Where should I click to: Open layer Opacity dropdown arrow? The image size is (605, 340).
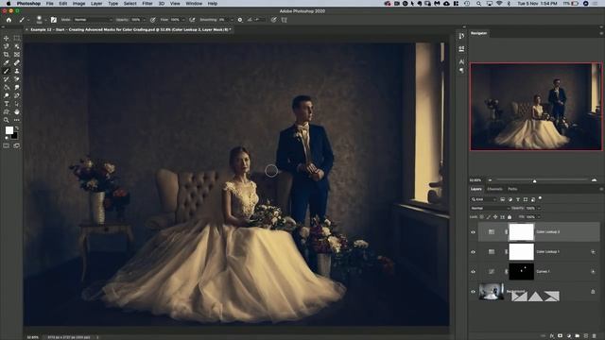coord(539,208)
